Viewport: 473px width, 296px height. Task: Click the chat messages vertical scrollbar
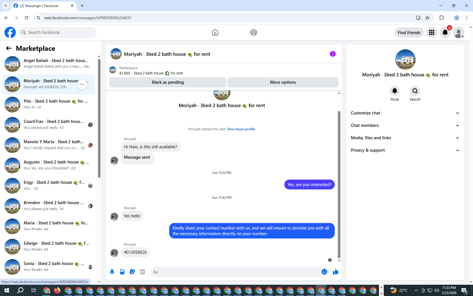point(339,184)
